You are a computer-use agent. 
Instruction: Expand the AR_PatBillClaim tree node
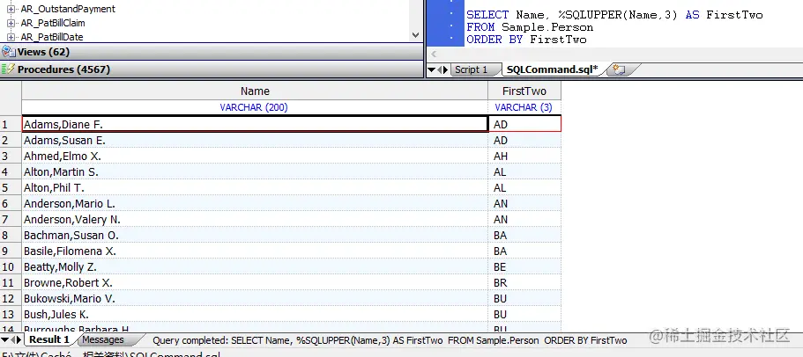[x=11, y=24]
